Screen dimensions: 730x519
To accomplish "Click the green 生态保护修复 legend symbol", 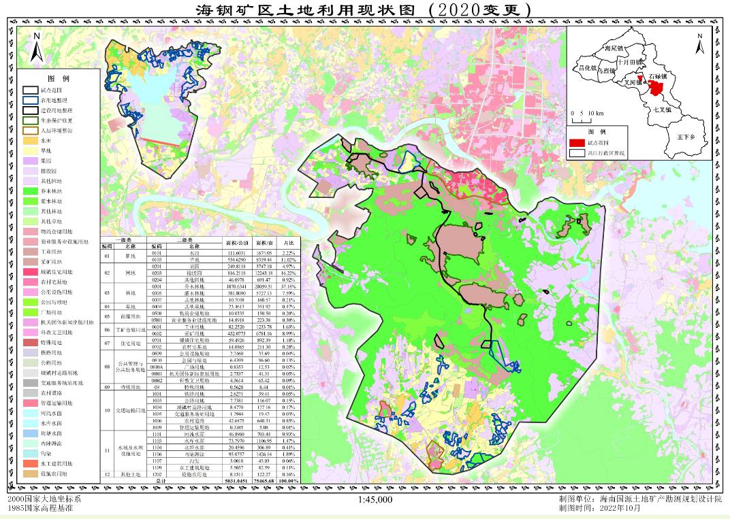I will coord(31,119).
